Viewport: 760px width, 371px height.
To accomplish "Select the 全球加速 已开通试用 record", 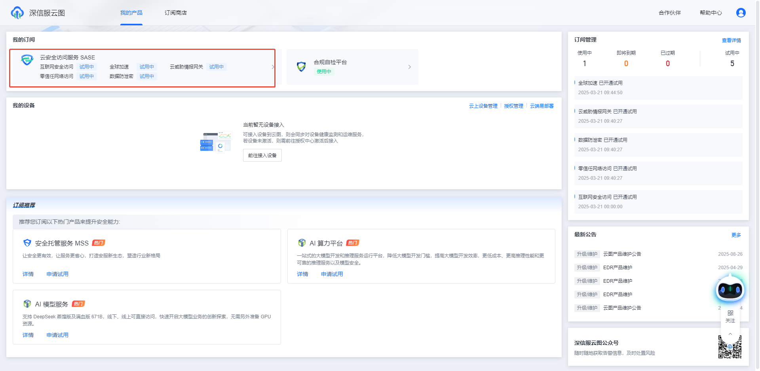I will coord(658,88).
